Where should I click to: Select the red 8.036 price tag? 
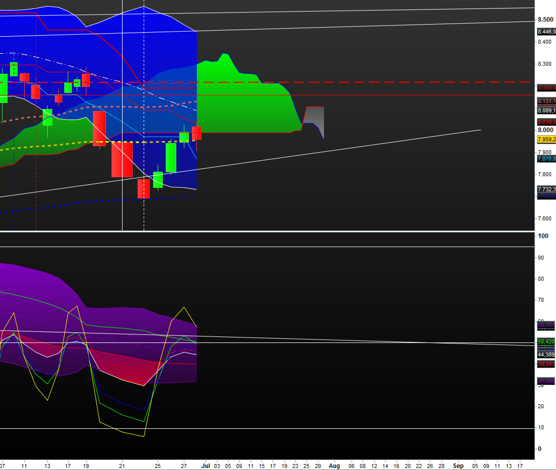coord(546,122)
